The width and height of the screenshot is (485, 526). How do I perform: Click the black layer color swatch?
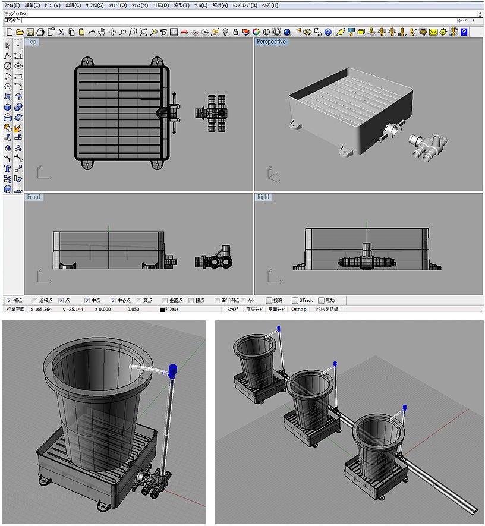[x=162, y=310]
